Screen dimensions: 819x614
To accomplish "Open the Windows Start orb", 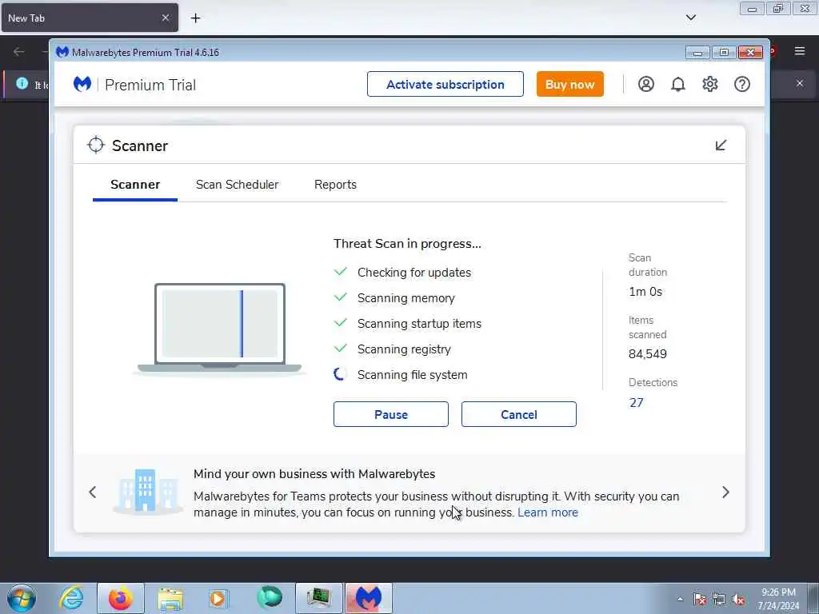I will (22, 598).
